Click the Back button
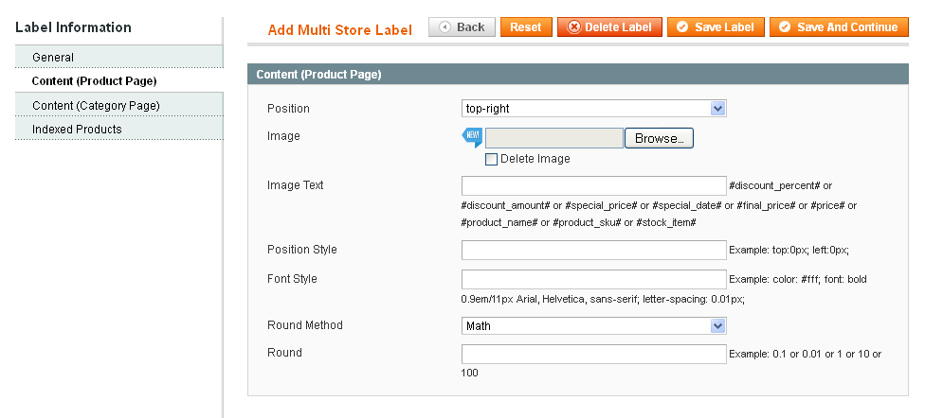This screenshot has height=418, width=925. click(x=462, y=27)
